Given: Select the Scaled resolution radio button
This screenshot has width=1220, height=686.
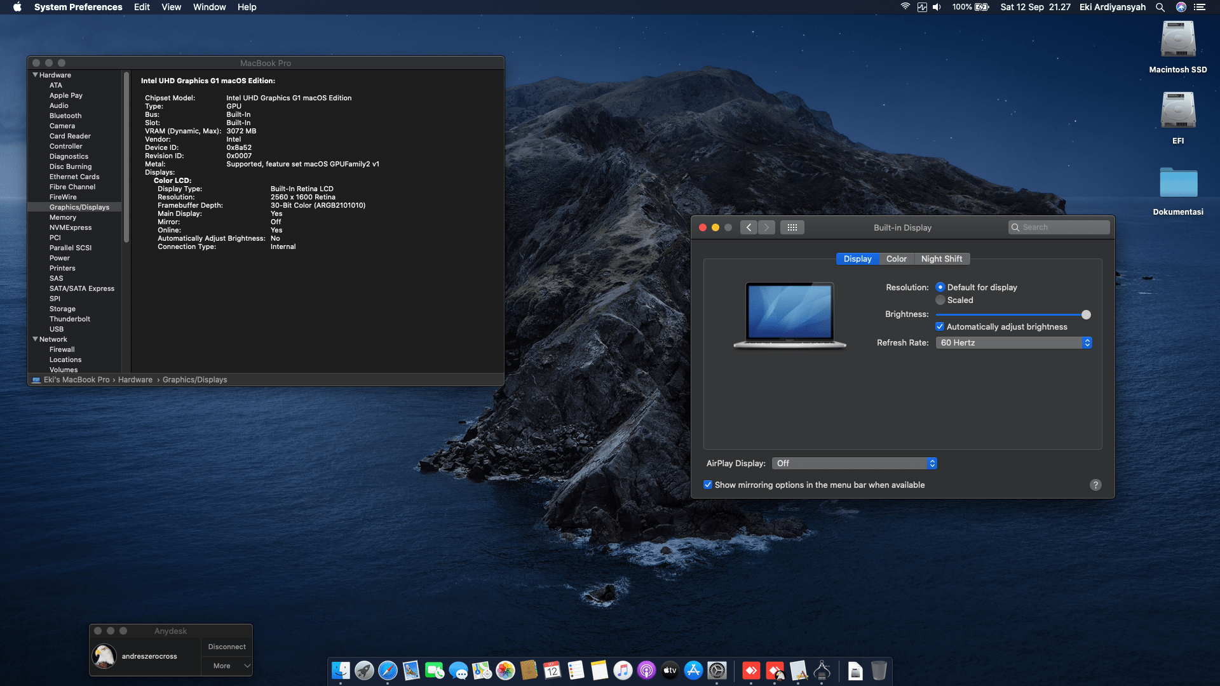Looking at the screenshot, I should 940,300.
